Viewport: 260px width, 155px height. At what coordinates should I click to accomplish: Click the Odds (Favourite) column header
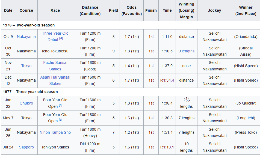click(x=131, y=11)
